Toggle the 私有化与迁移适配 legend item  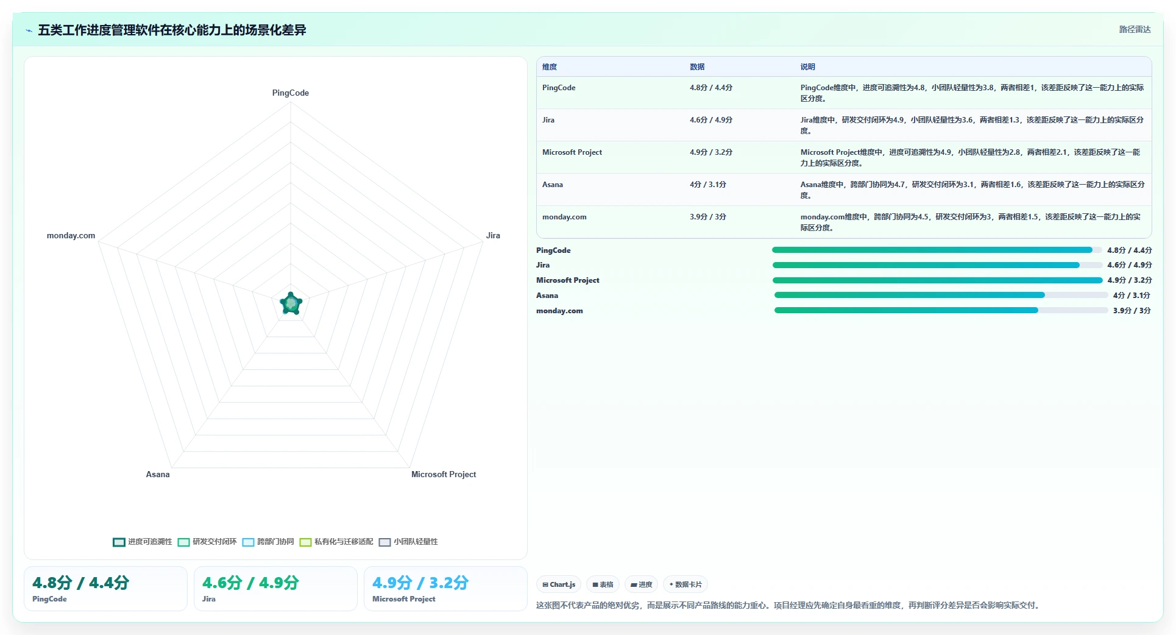(336, 542)
